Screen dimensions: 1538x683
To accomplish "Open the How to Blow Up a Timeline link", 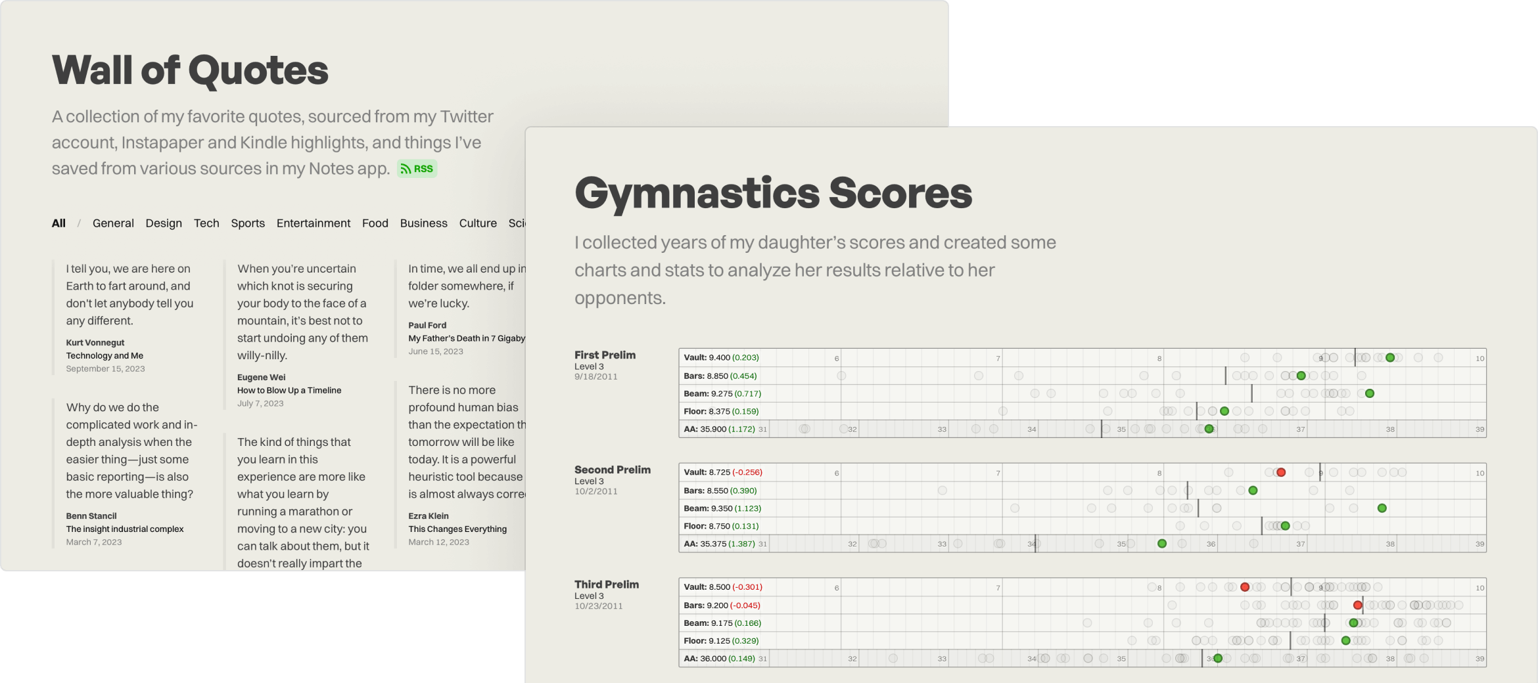I will (x=289, y=390).
